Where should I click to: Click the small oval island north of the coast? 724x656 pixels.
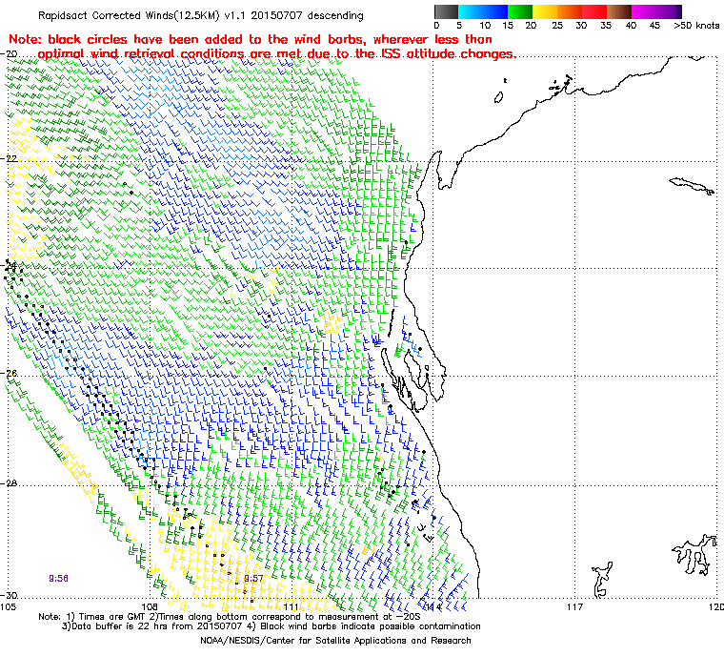pos(498,97)
